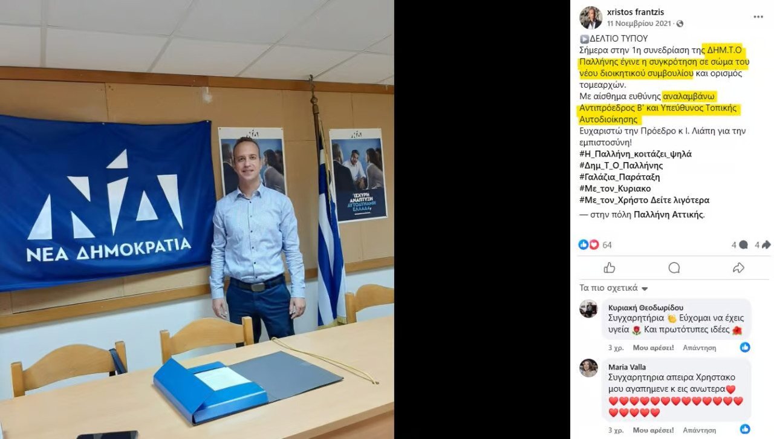Click 'Απάντηση' under Κυριακή Θεοδωρίδου's comment
The width and height of the screenshot is (774, 439).
pyautogui.click(x=699, y=348)
